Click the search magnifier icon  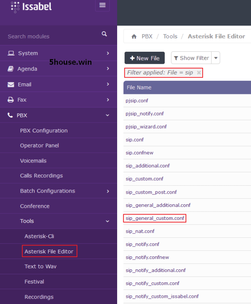click(x=104, y=34)
